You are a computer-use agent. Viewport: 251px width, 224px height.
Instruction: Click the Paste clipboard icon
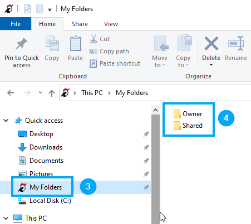(x=76, y=43)
